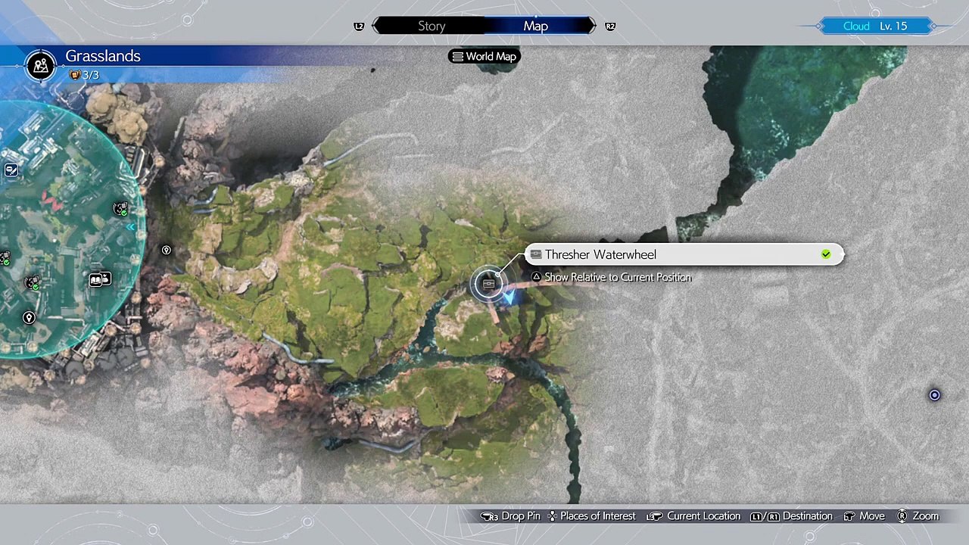Click the notepad icon at the left edge
The height and width of the screenshot is (545, 969).
click(x=11, y=170)
